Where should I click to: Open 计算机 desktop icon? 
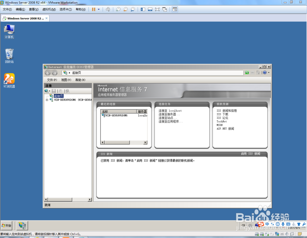9,31
